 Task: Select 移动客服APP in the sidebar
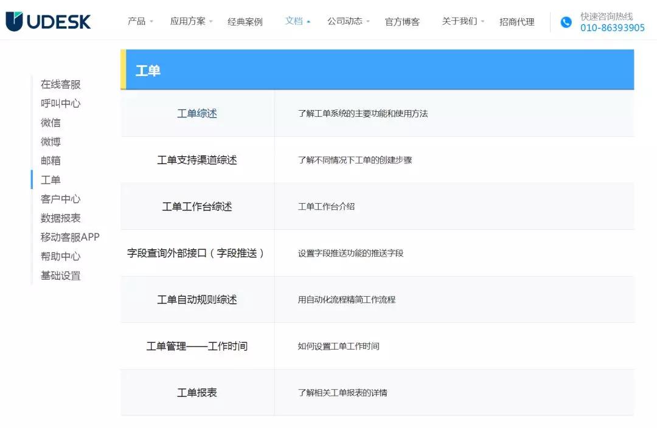point(70,238)
